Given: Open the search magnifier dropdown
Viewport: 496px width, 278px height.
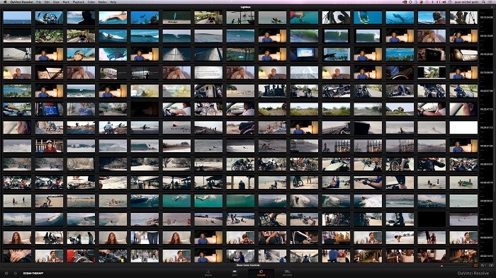Looking at the screenshot, I should pos(483,265).
